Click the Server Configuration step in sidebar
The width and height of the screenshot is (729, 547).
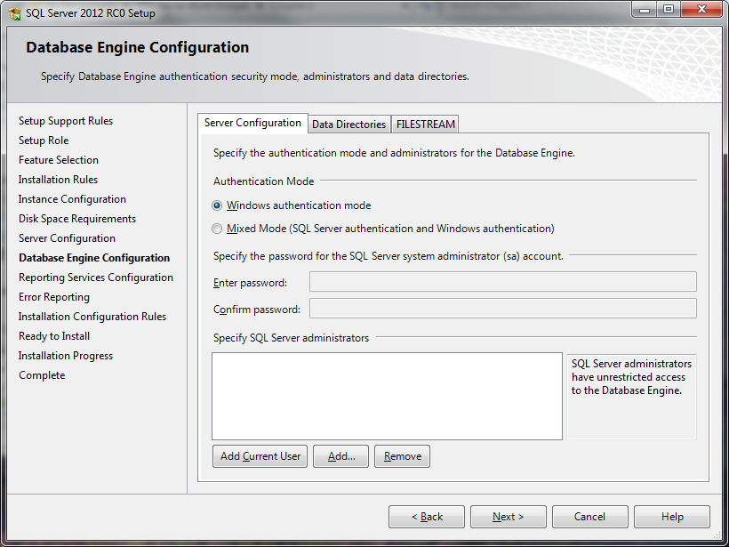coord(67,238)
